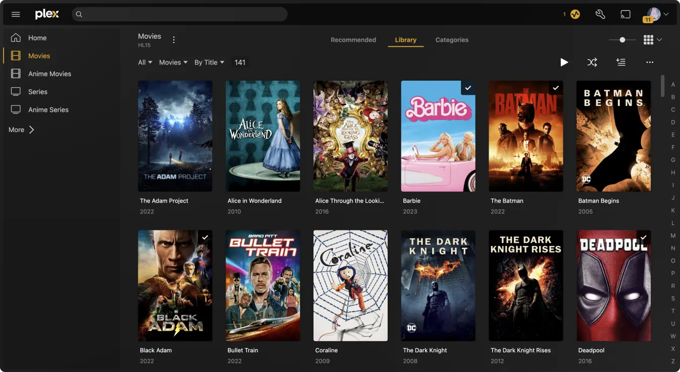Open the Movies type dropdown
Image resolution: width=680 pixels, height=372 pixels.
click(x=173, y=63)
